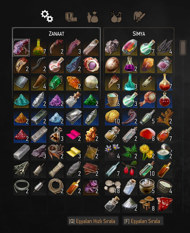Select the red berries branch item

130,170
